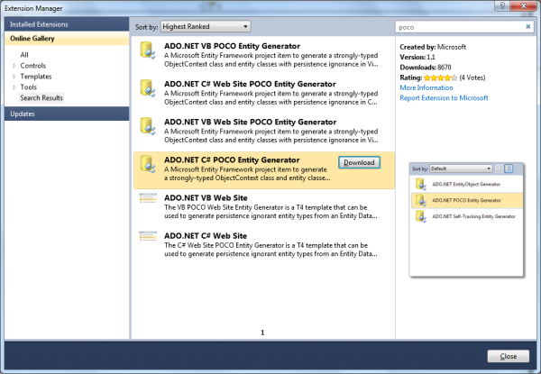Screen dimensions: 541x374
Task: Click the Created by: Microsoft text
Action: [x=433, y=47]
